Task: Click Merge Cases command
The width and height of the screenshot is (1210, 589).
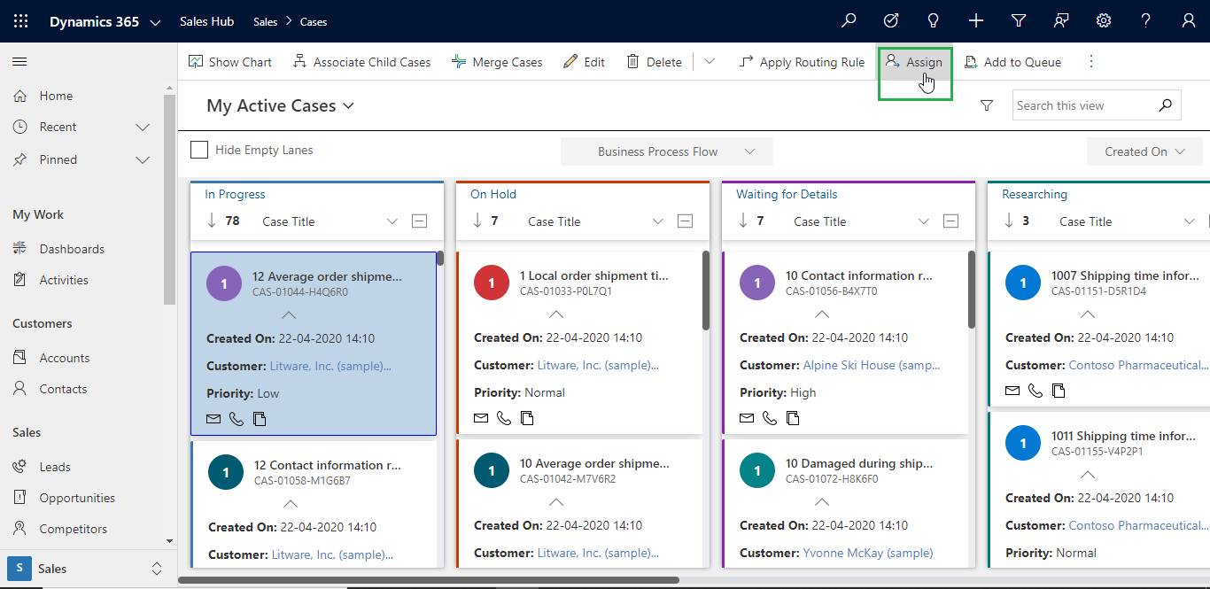Action: [x=497, y=62]
